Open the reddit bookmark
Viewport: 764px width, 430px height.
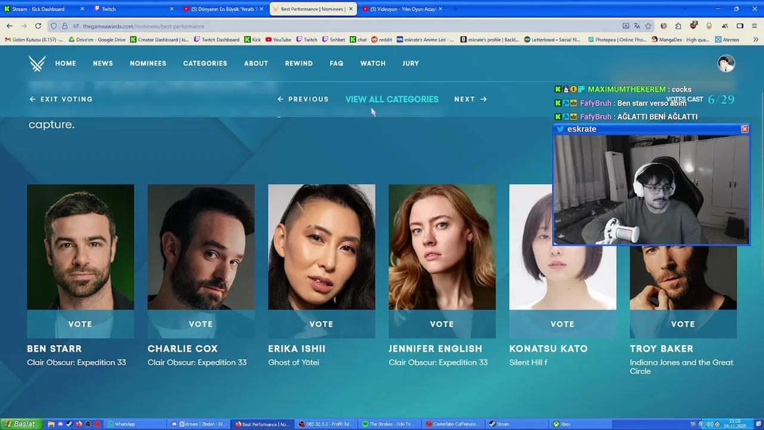[x=381, y=39]
